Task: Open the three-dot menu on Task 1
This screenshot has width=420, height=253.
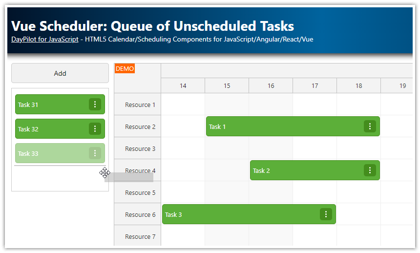Action: click(x=370, y=126)
